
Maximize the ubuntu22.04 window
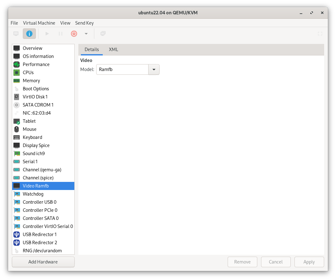click(x=312, y=13)
